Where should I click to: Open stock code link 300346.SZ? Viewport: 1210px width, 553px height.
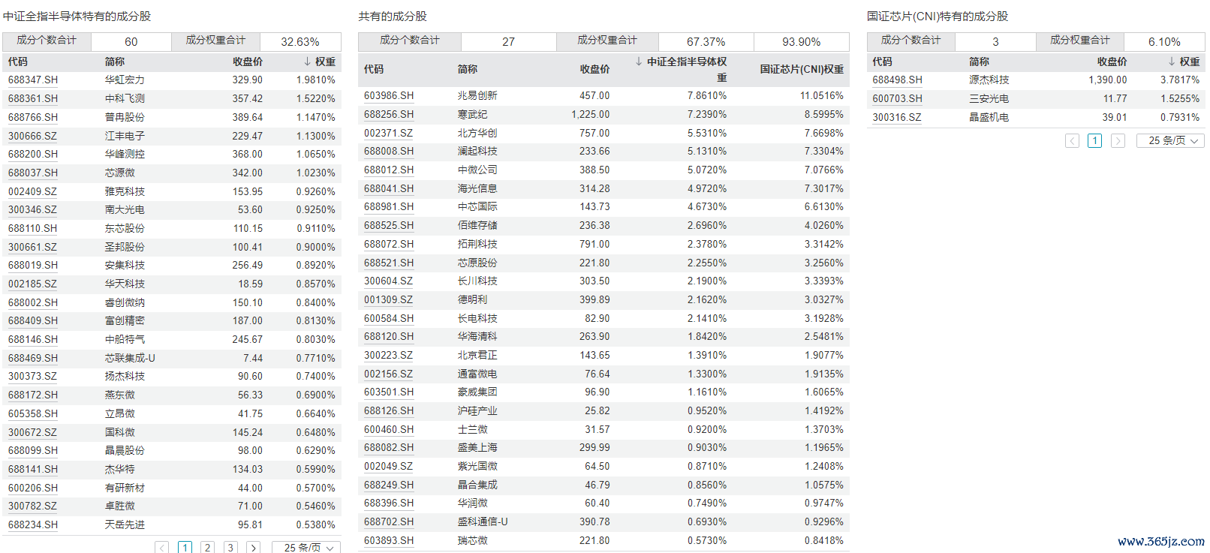point(32,209)
